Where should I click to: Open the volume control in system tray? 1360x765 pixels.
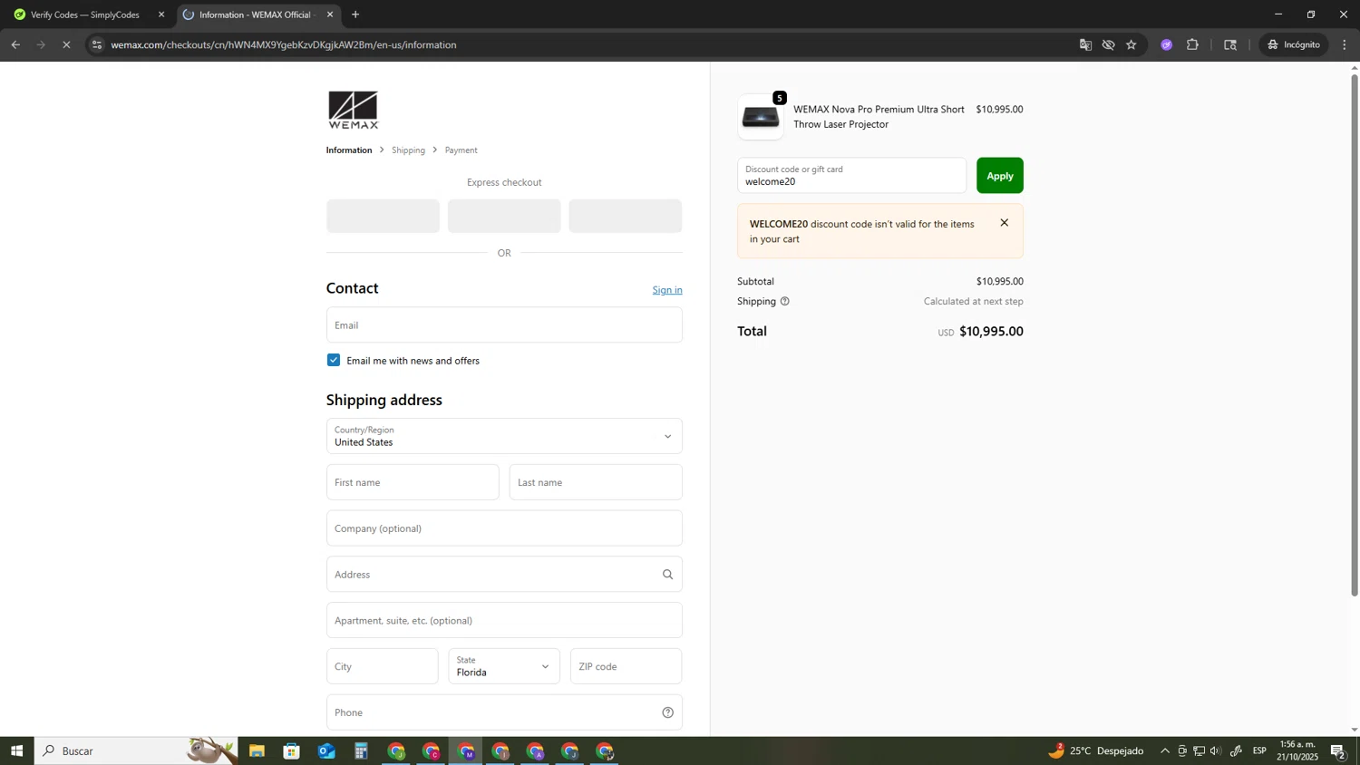pos(1216,750)
